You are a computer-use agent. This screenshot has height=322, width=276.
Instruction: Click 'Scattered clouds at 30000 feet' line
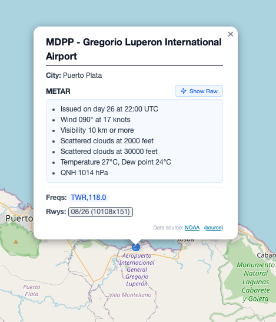pyautogui.click(x=109, y=152)
